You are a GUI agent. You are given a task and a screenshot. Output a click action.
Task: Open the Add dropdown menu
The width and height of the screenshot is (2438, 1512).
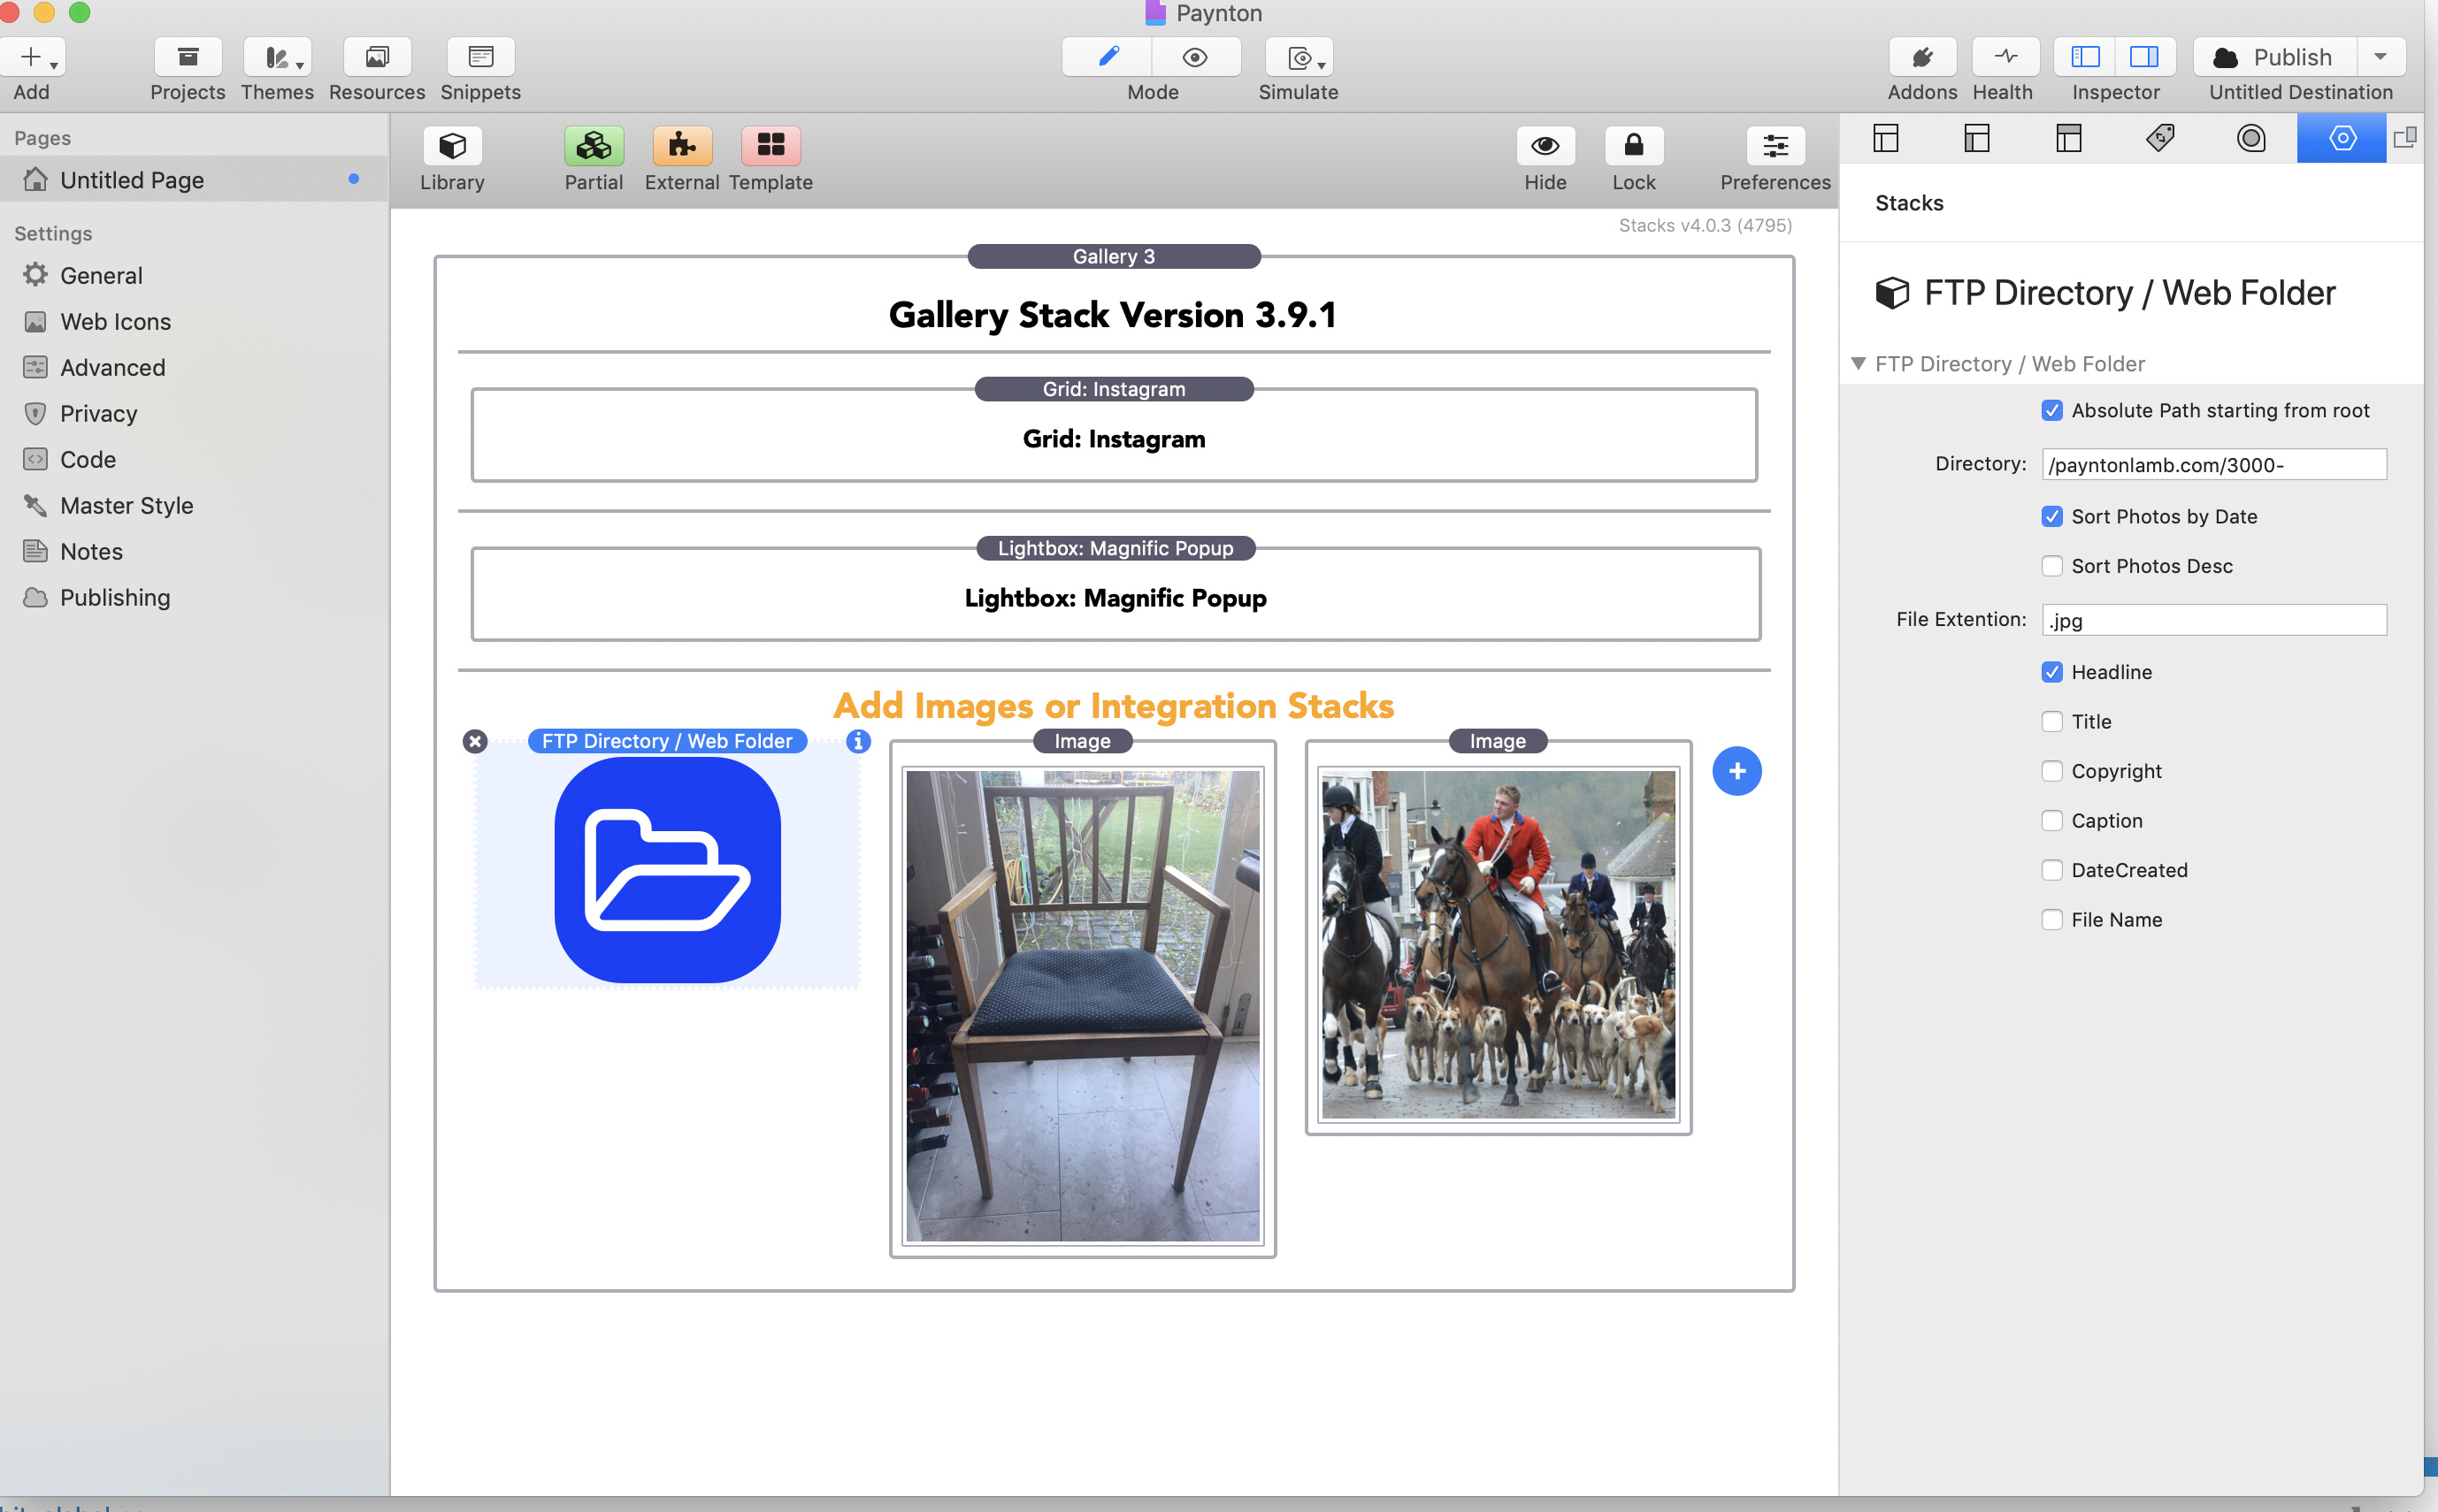point(33,57)
